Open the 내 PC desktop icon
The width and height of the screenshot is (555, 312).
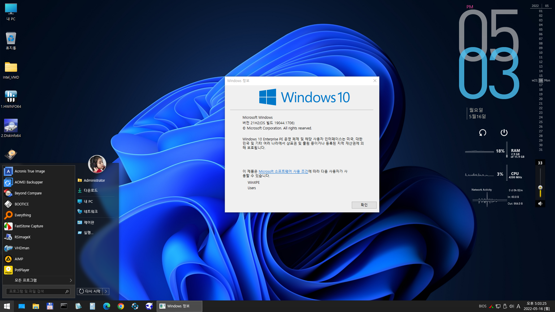click(x=11, y=12)
